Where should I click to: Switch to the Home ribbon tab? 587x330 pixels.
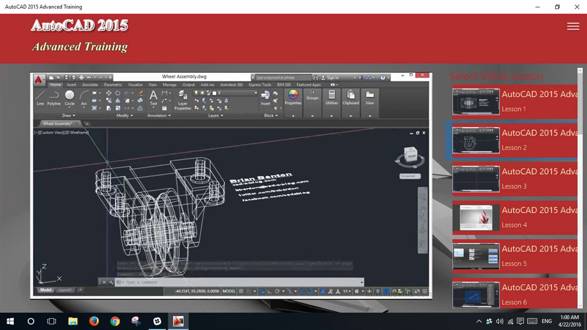click(x=55, y=85)
